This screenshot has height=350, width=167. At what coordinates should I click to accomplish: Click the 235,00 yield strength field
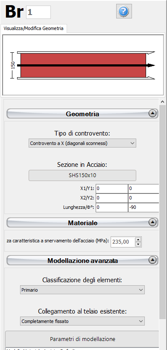(x=123, y=242)
